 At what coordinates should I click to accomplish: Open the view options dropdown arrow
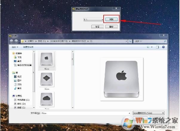pyautogui.click(x=152, y=47)
